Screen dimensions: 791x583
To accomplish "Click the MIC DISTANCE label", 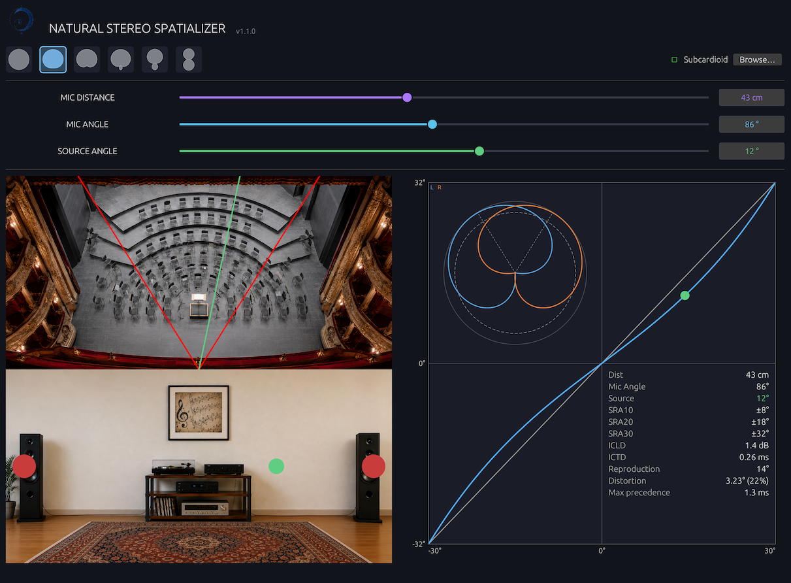I will pyautogui.click(x=88, y=97).
